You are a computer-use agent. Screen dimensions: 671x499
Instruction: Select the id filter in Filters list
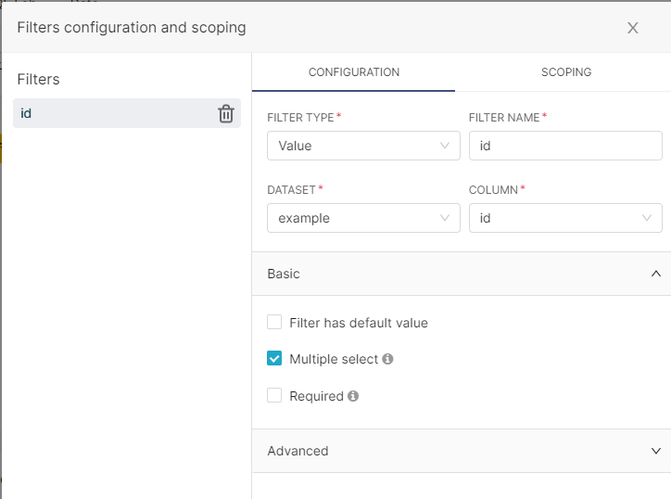tap(111, 114)
